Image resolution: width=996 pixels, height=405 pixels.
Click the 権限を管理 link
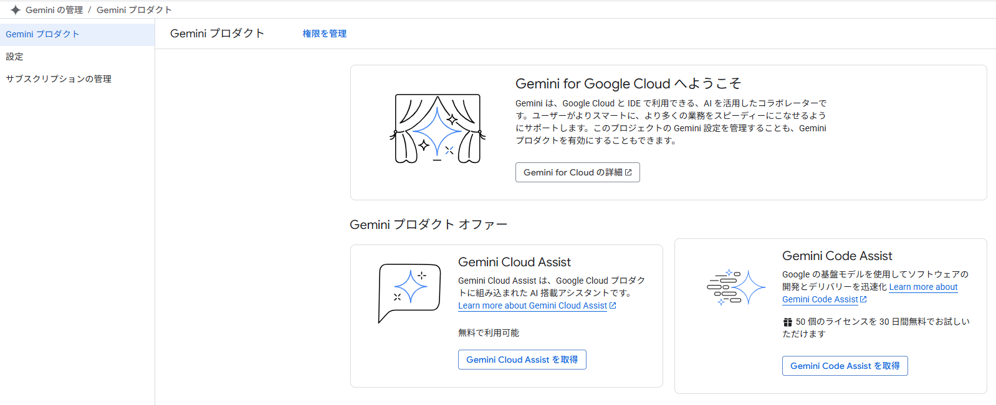tap(325, 34)
